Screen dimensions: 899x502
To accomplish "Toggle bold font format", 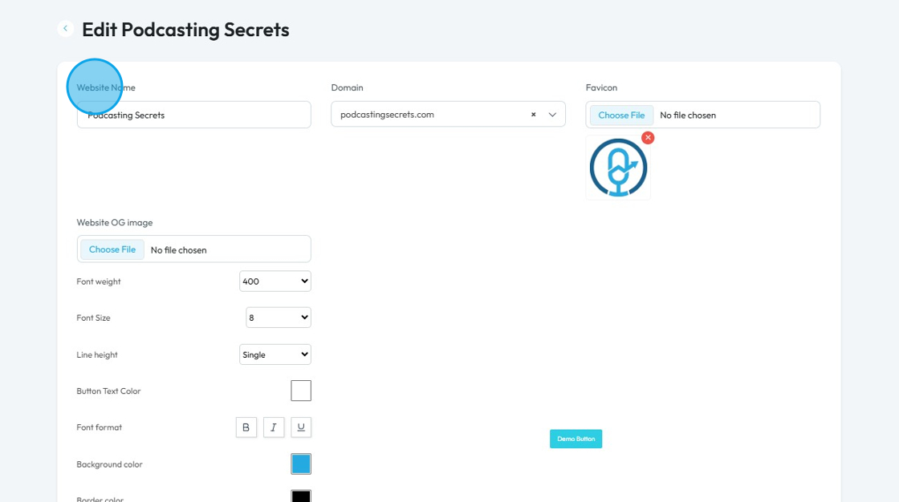I will pos(246,427).
